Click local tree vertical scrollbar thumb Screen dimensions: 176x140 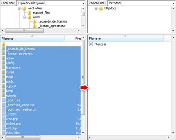click(83, 14)
